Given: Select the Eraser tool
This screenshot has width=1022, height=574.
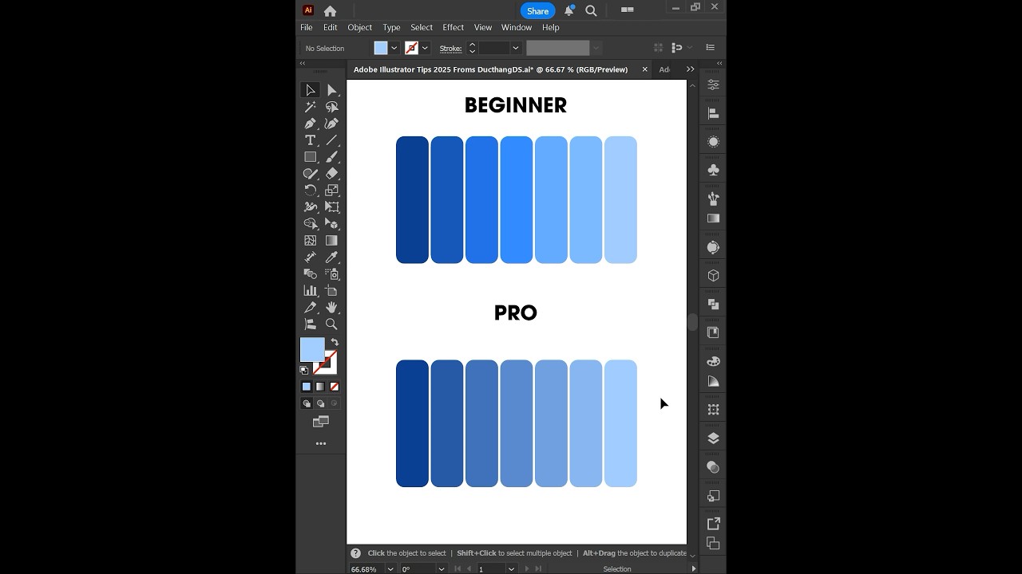Looking at the screenshot, I should pyautogui.click(x=331, y=174).
